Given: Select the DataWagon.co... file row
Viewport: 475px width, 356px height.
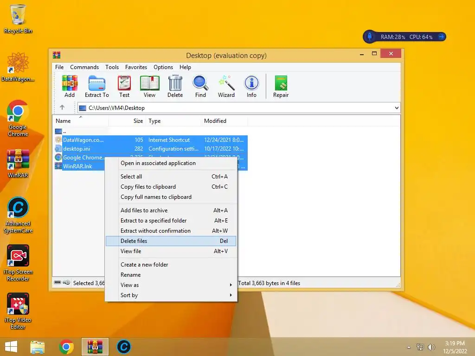Looking at the screenshot, I should click(151, 140).
